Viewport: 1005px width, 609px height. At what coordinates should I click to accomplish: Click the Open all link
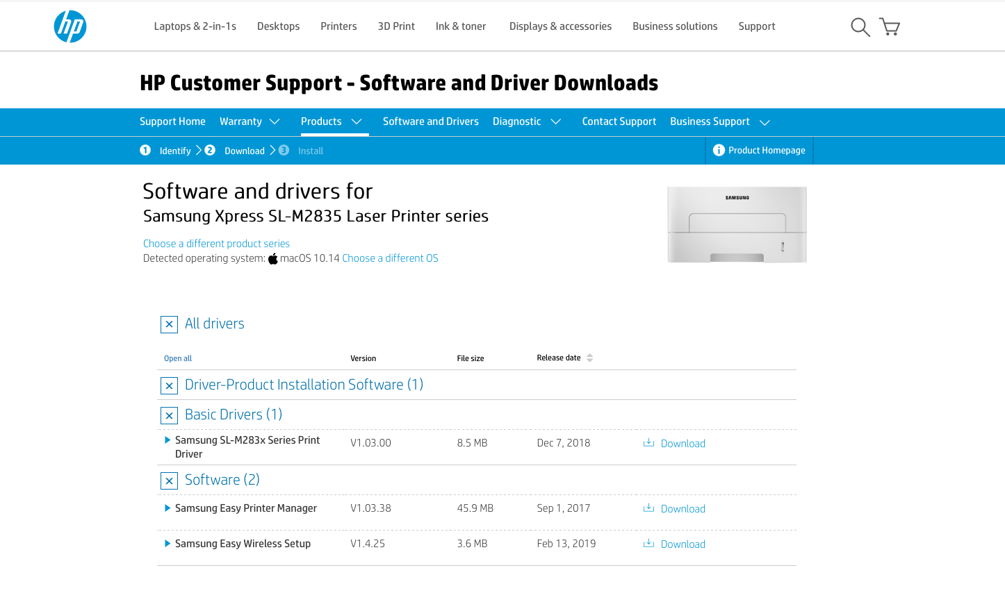coord(178,358)
